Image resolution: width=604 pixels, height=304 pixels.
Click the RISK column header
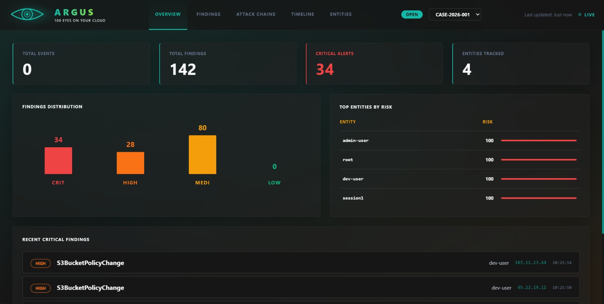pyautogui.click(x=487, y=122)
